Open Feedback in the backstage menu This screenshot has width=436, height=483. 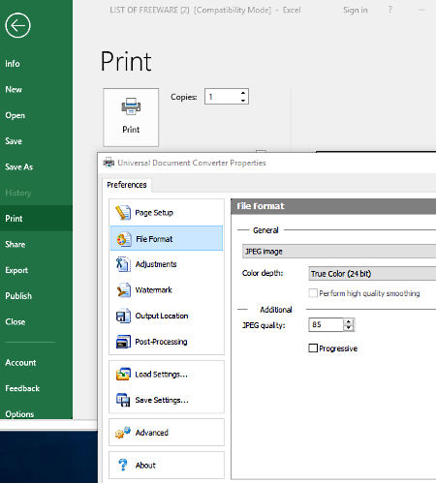point(36,388)
